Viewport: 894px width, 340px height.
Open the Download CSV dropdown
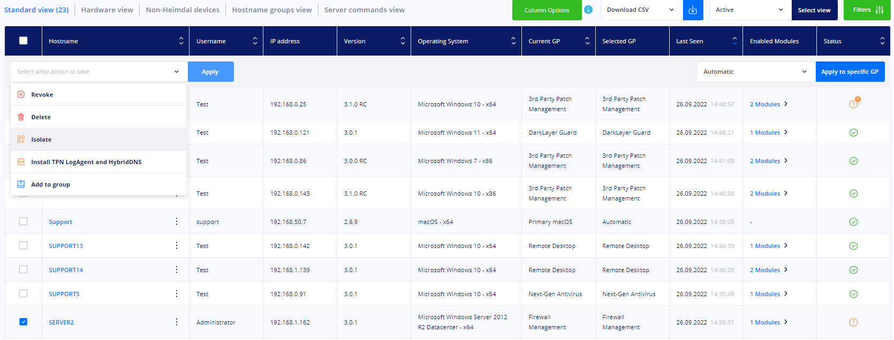pyautogui.click(x=641, y=10)
